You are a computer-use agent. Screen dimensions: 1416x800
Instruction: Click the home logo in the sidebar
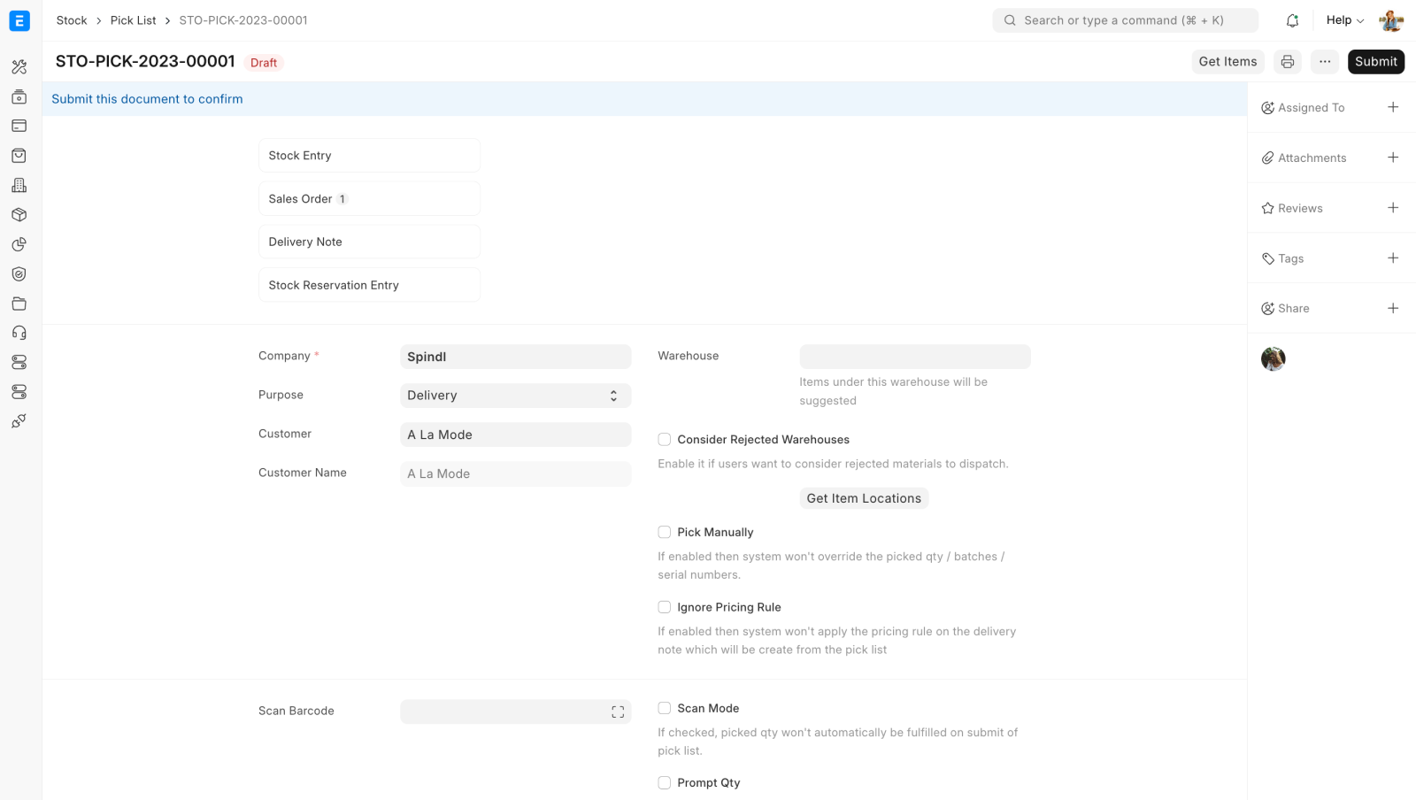[x=19, y=20]
